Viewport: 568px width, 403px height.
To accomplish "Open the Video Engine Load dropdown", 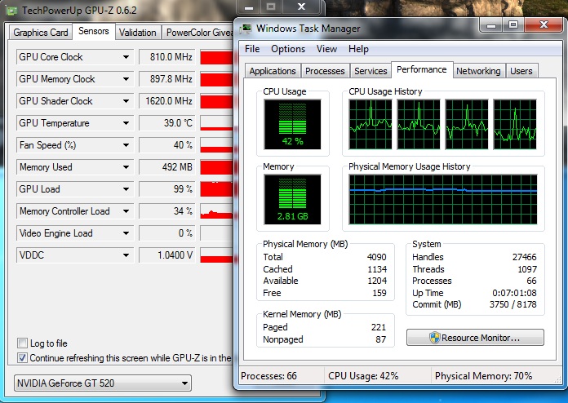I will pos(126,233).
